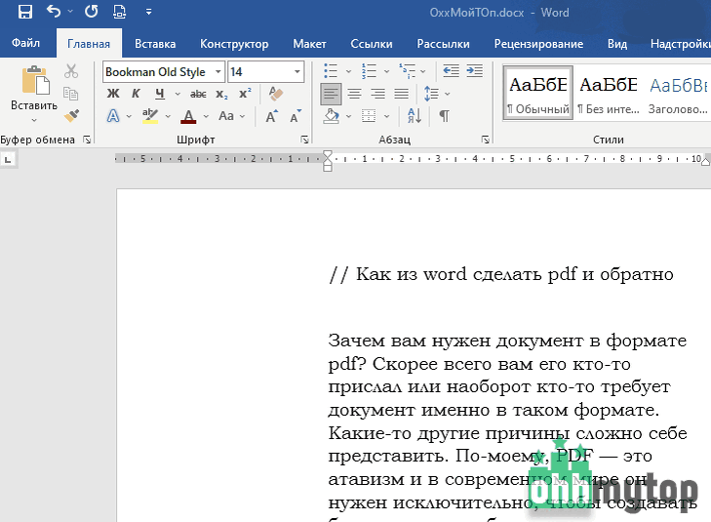
Task: Apply a numbered list
Action: coord(369,71)
